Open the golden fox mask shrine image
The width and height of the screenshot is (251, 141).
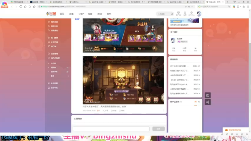(x=123, y=80)
